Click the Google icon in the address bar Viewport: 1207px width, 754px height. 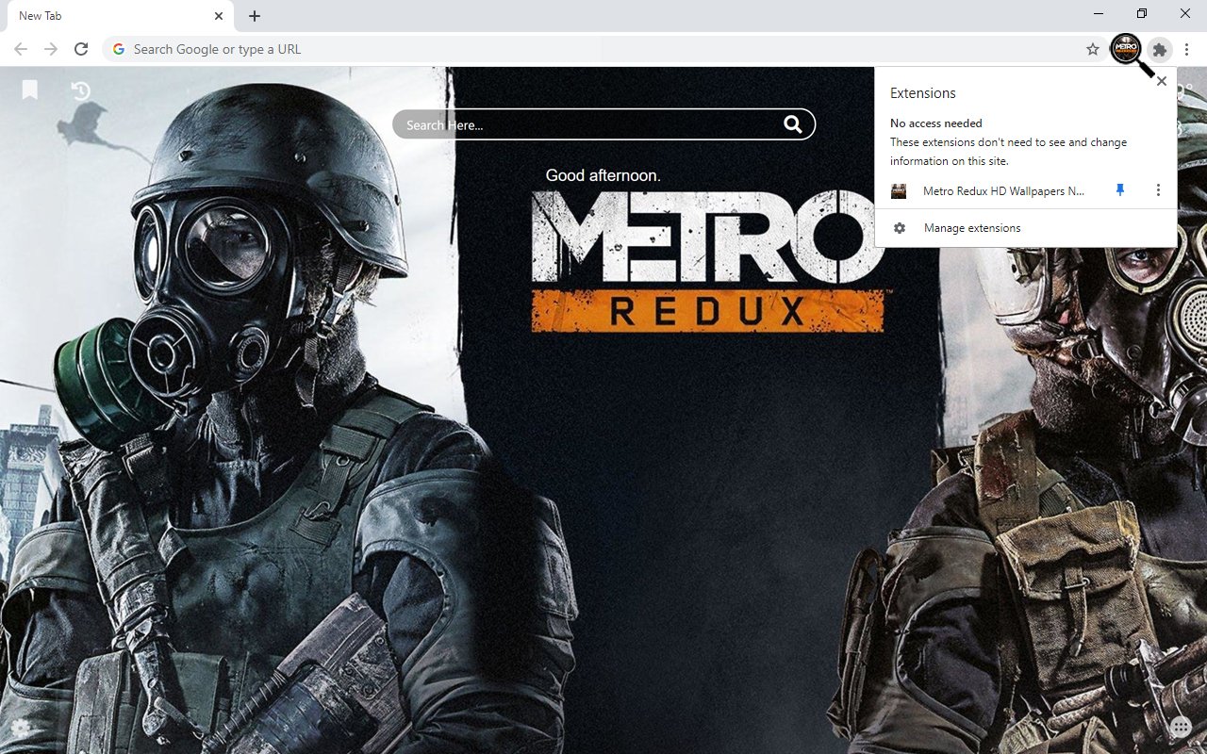pyautogui.click(x=119, y=49)
